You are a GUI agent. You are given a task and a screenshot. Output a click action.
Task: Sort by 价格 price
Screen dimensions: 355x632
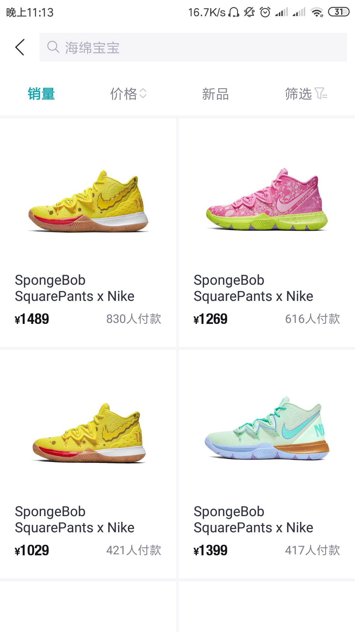pos(124,94)
